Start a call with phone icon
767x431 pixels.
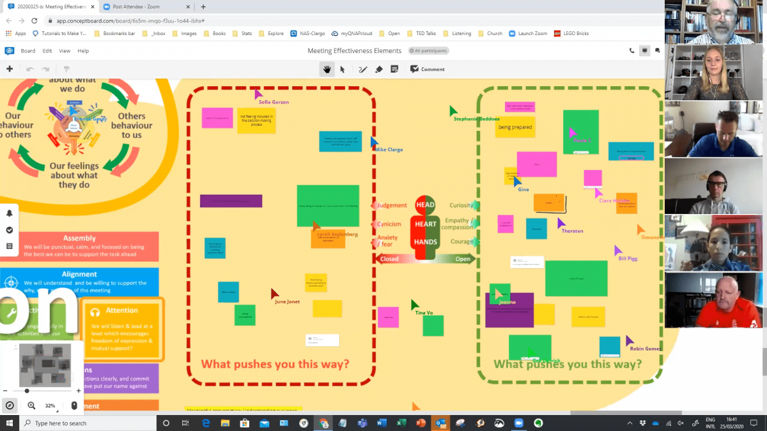tap(632, 50)
